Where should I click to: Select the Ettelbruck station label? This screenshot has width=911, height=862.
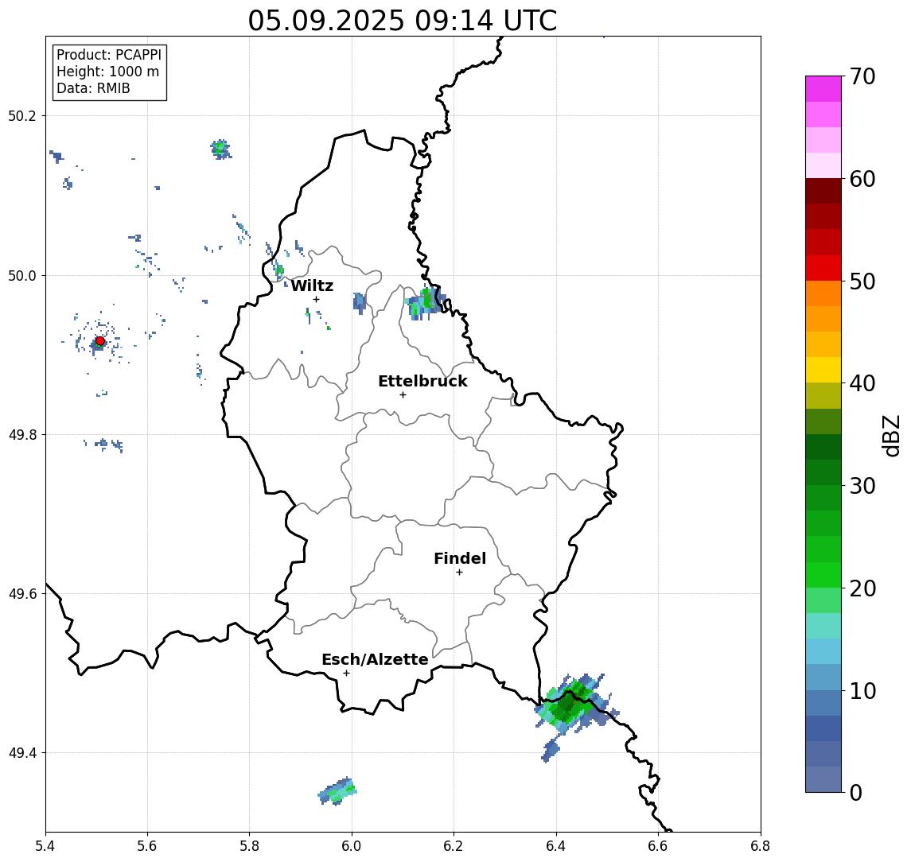point(422,381)
